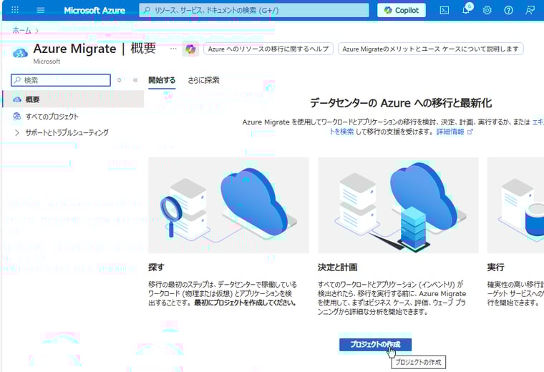Screen dimensions: 544x372
Task: Expand サポートとトラブルシューティング chevron
Action: [17, 132]
